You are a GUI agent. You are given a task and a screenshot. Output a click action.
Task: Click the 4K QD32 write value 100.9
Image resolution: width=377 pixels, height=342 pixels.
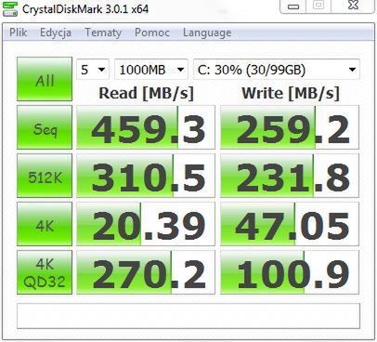[x=290, y=272]
